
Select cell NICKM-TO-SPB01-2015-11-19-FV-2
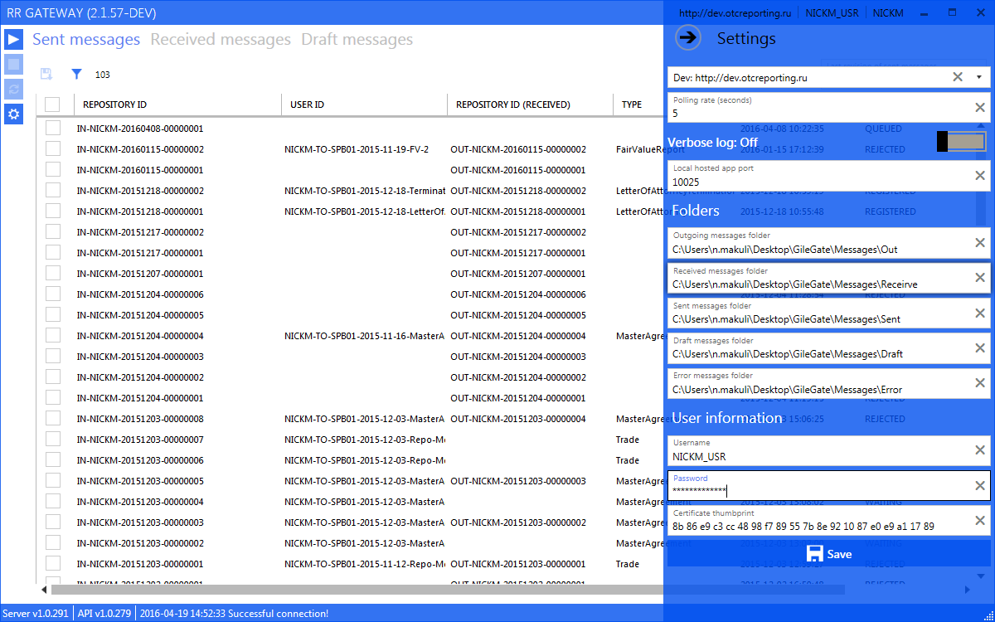pyautogui.click(x=357, y=149)
